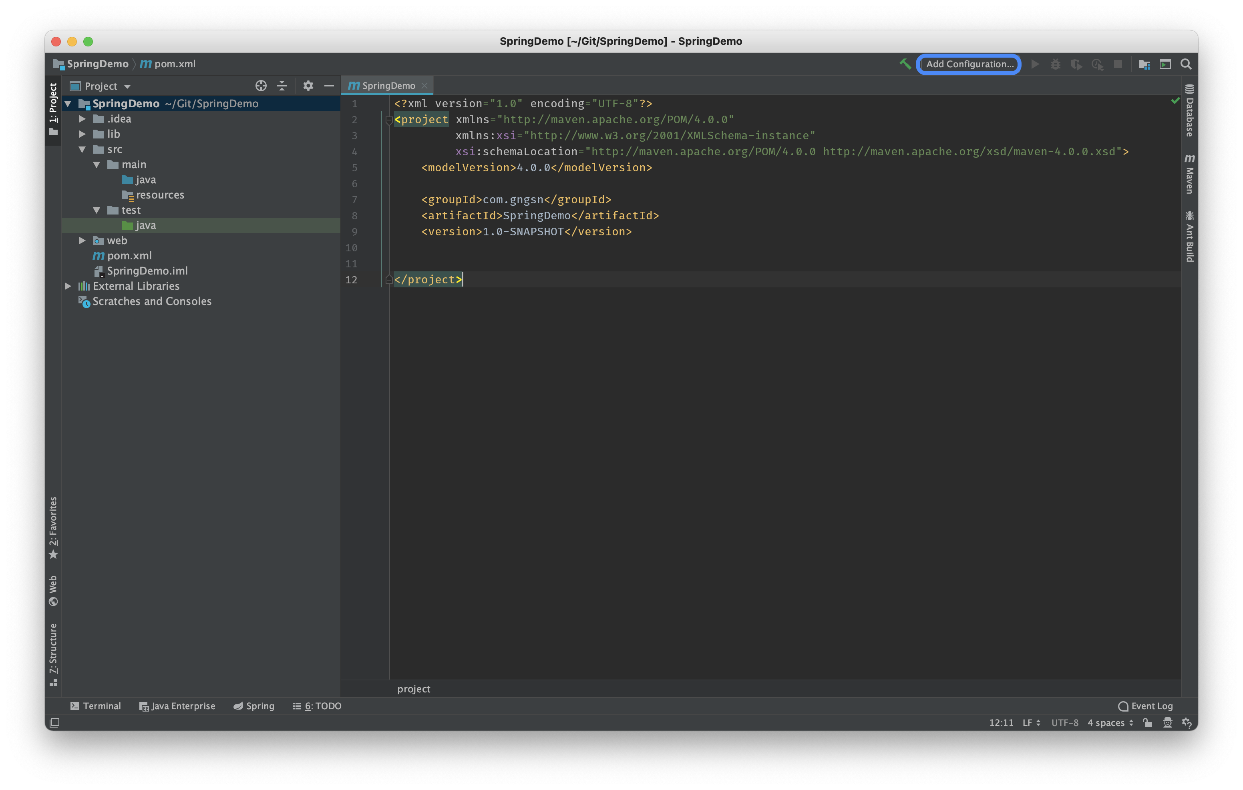Hide the Project panel with minus icon

tap(329, 86)
